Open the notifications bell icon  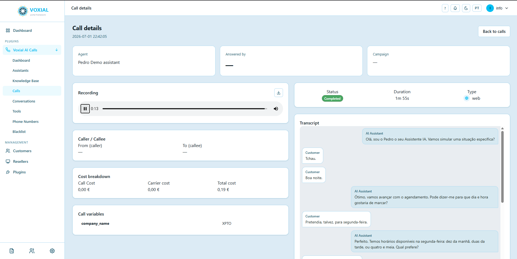[455, 8]
